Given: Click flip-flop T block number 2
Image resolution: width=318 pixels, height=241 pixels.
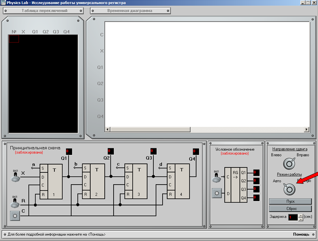Looking at the screenshot, I should point(94,181).
